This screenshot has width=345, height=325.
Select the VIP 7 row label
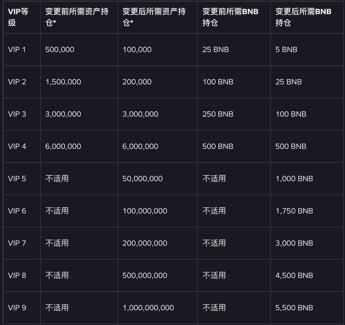click(17, 243)
